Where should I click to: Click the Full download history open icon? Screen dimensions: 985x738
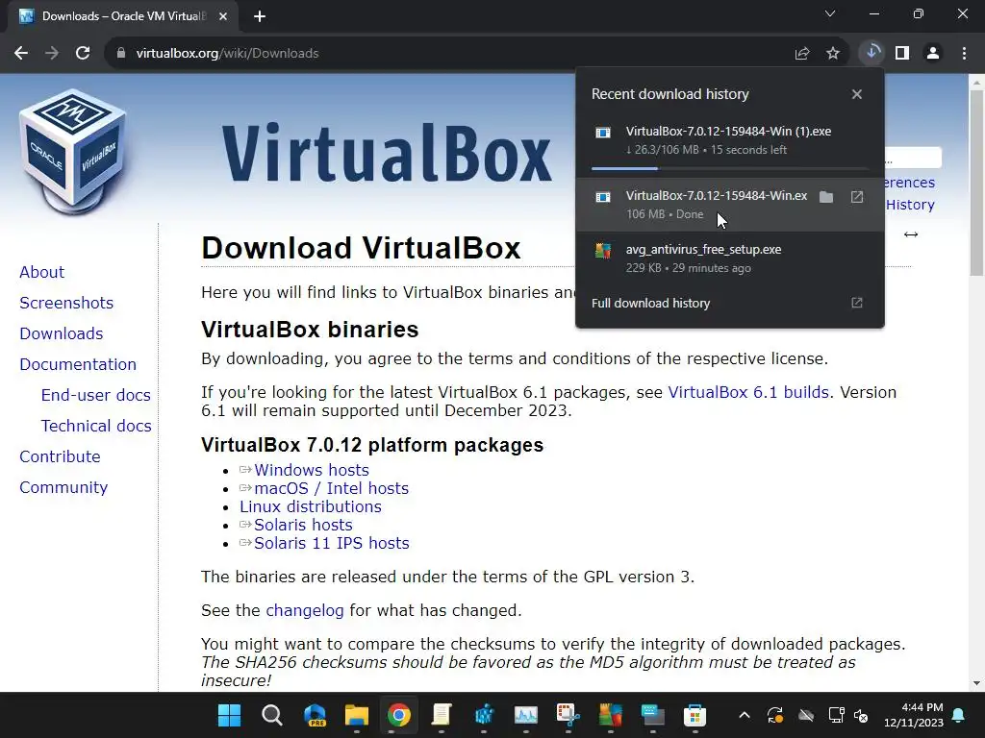857,303
